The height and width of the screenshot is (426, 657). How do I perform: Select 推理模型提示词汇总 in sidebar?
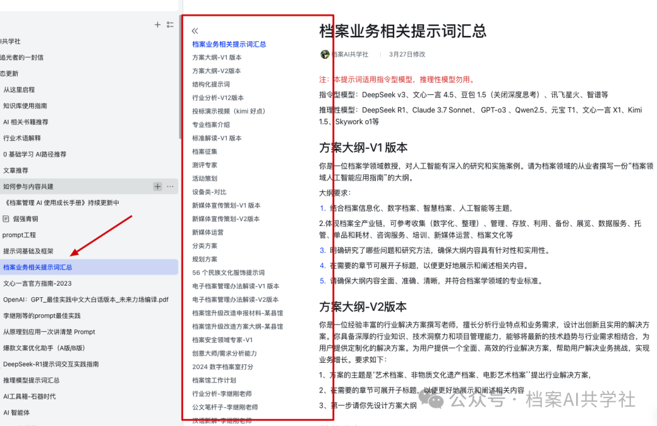click(32, 380)
